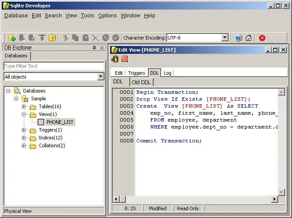Image resolution: width=292 pixels, height=218 pixels.
Task: Open the Help menu
Action: pyautogui.click(x=150, y=16)
